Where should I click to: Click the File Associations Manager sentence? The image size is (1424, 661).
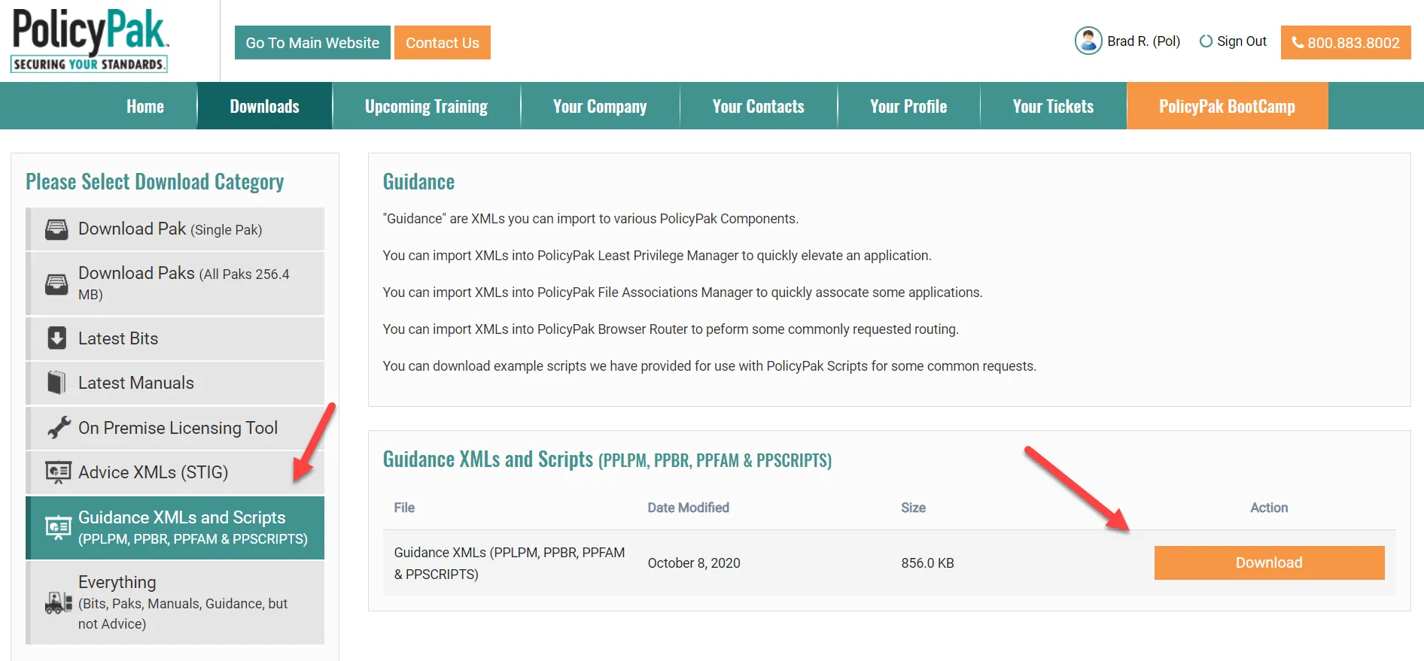click(x=683, y=293)
